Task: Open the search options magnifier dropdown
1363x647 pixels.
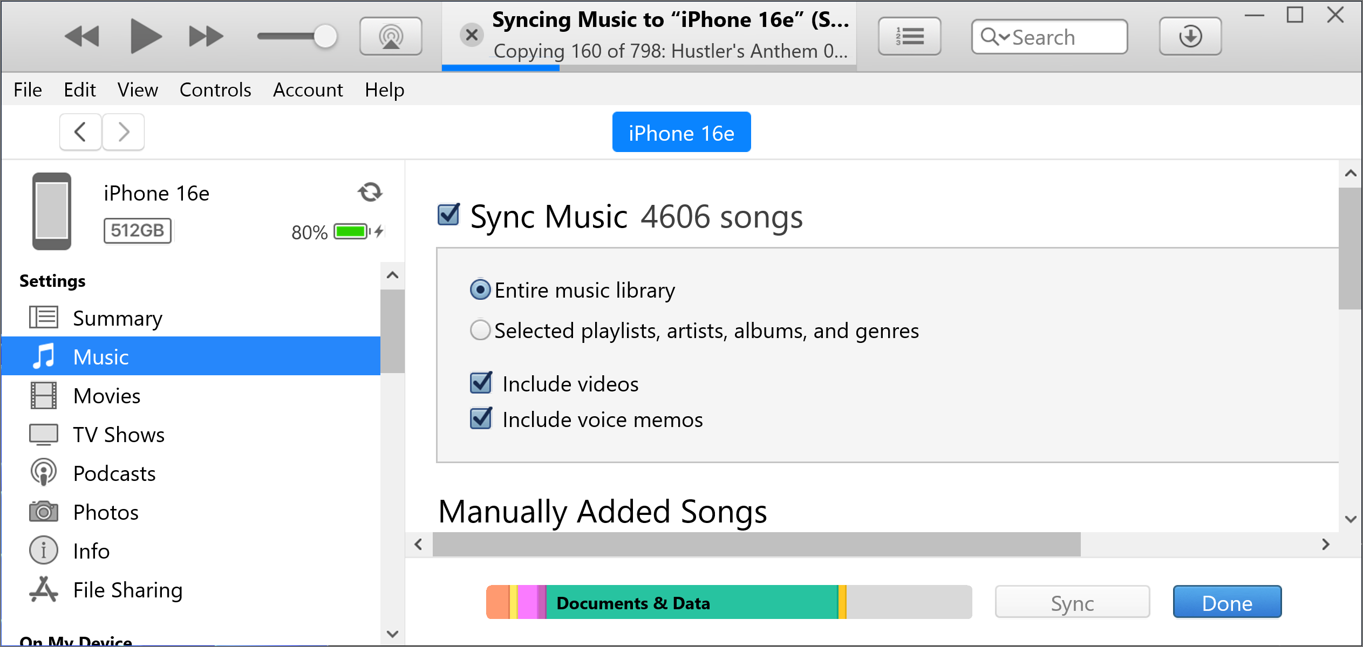Action: pos(994,37)
